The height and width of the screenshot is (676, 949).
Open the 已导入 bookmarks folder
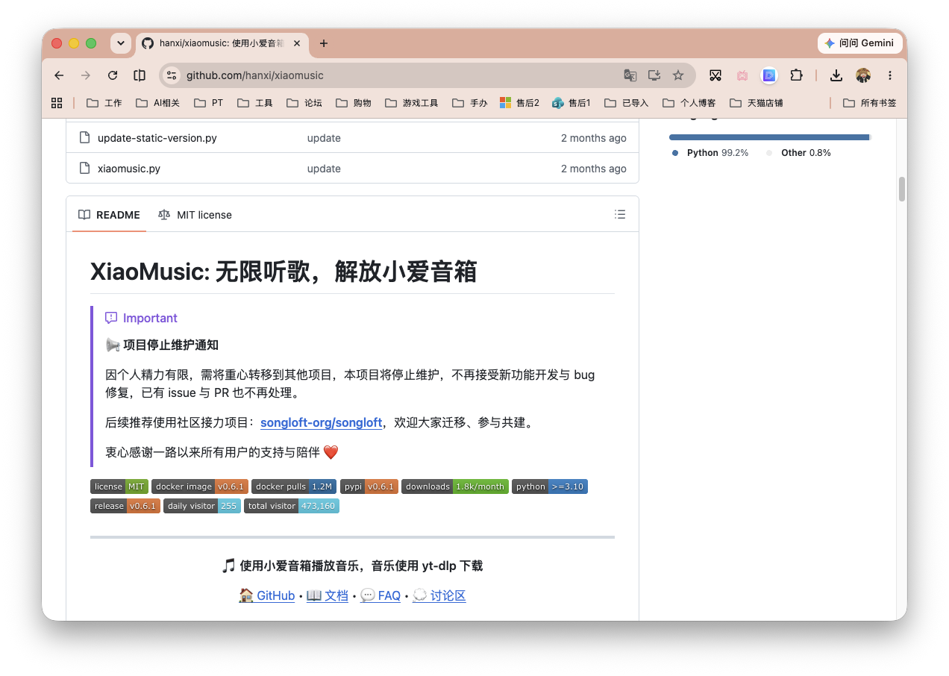click(x=627, y=103)
